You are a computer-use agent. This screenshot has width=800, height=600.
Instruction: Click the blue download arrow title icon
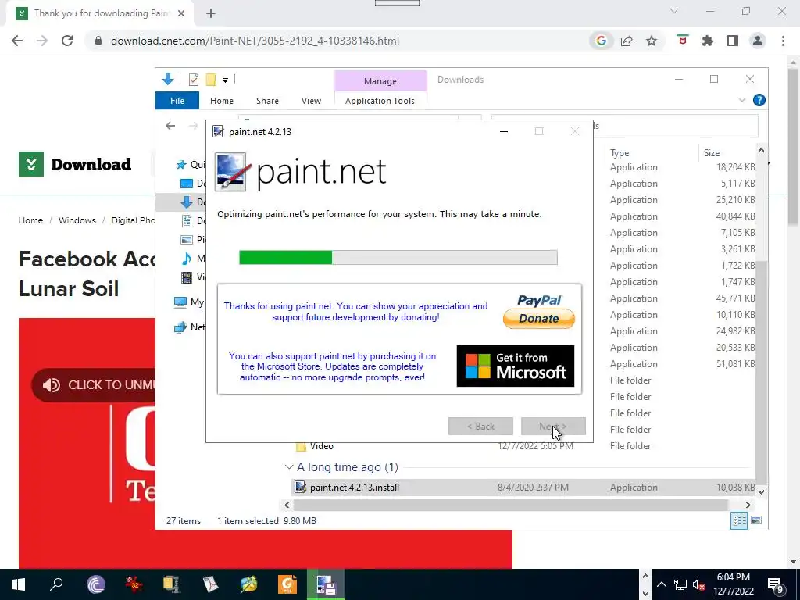click(168, 79)
